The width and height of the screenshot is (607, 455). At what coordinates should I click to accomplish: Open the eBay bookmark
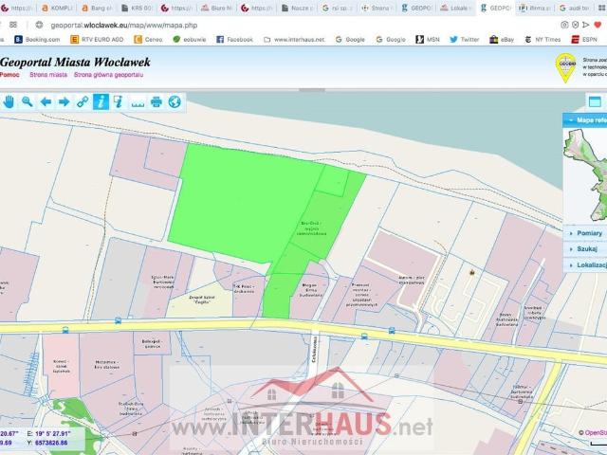(502, 39)
